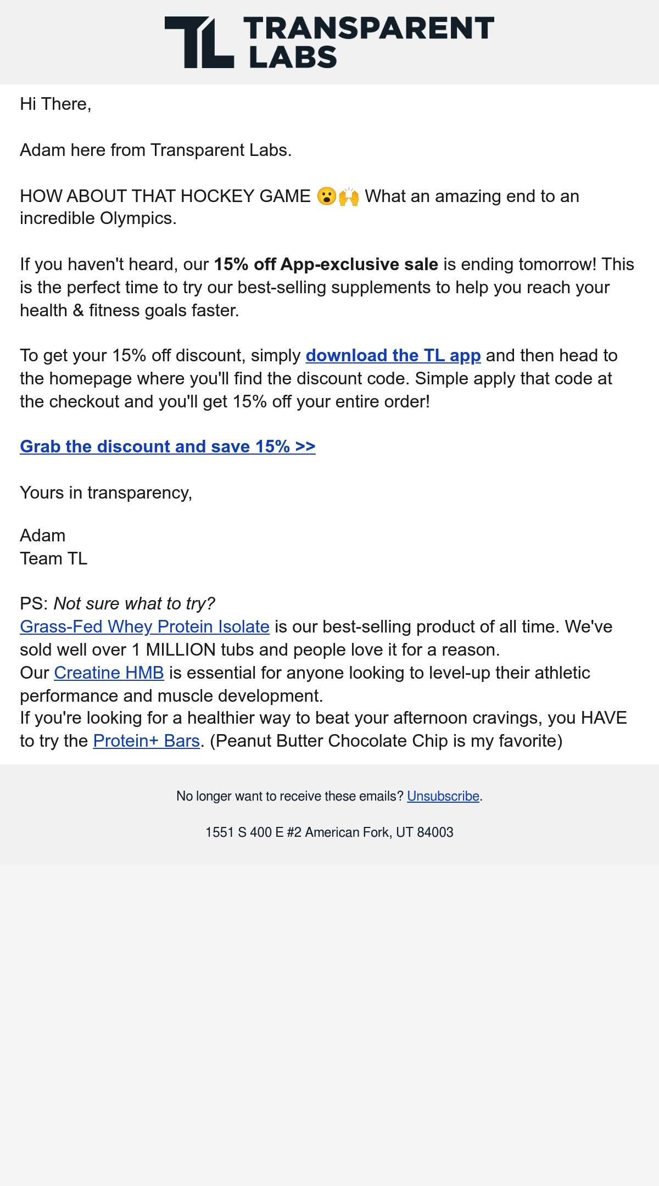Image resolution: width=659 pixels, height=1186 pixels.
Task: Click "Adam here from Transparent Labs." line
Action: pyautogui.click(x=156, y=150)
